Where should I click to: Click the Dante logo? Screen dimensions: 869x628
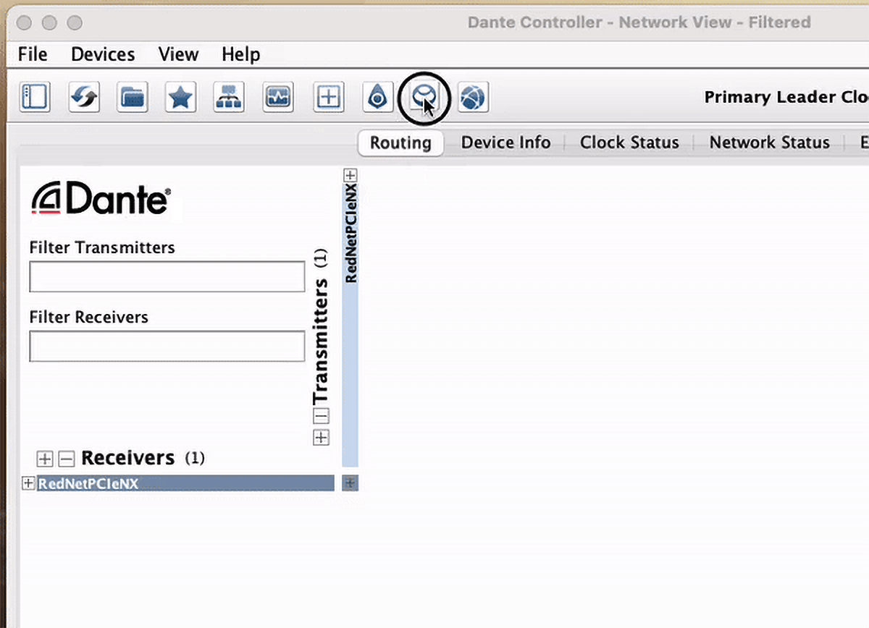pos(101,200)
